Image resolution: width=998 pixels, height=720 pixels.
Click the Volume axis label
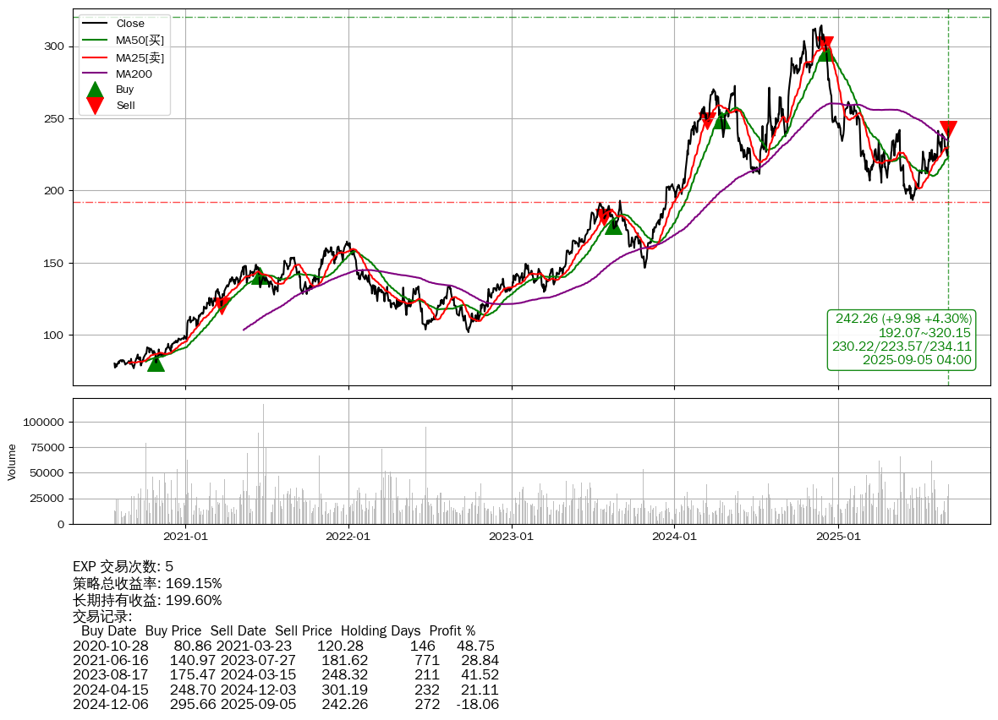click(12, 461)
